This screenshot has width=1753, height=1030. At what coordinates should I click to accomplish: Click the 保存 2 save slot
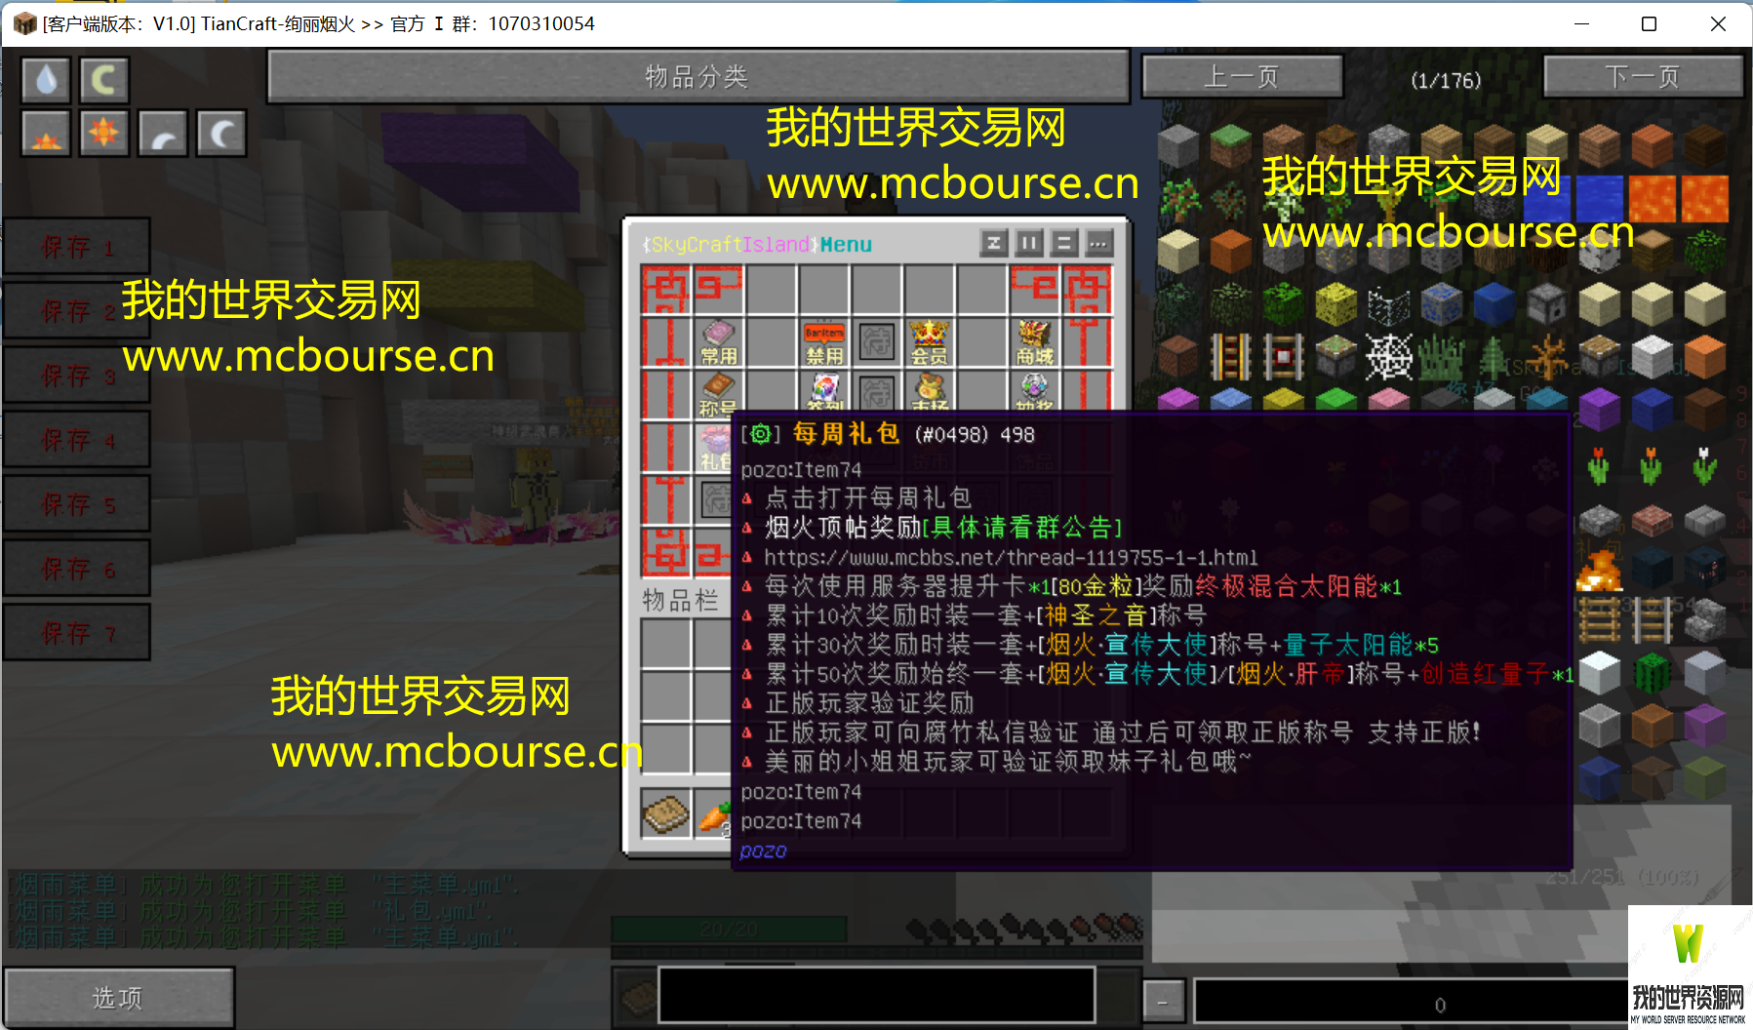[x=77, y=311]
